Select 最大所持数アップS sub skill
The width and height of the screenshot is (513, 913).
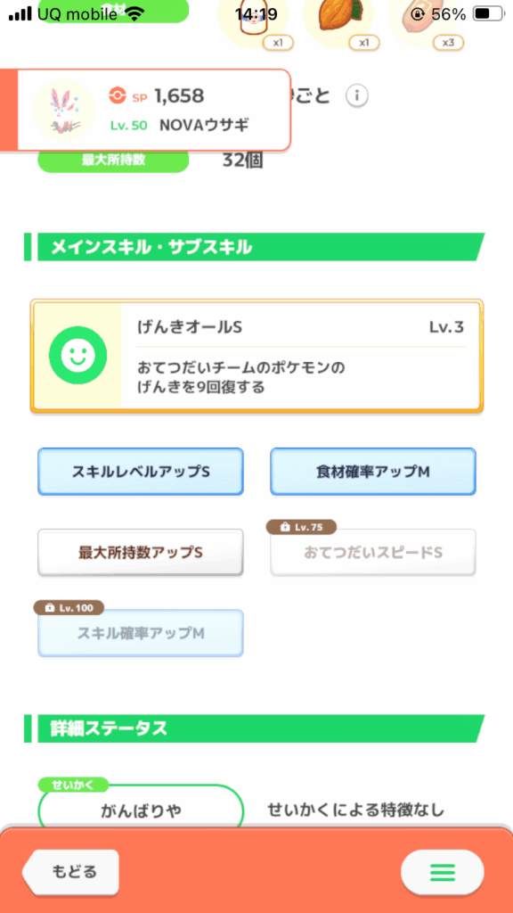coord(141,553)
